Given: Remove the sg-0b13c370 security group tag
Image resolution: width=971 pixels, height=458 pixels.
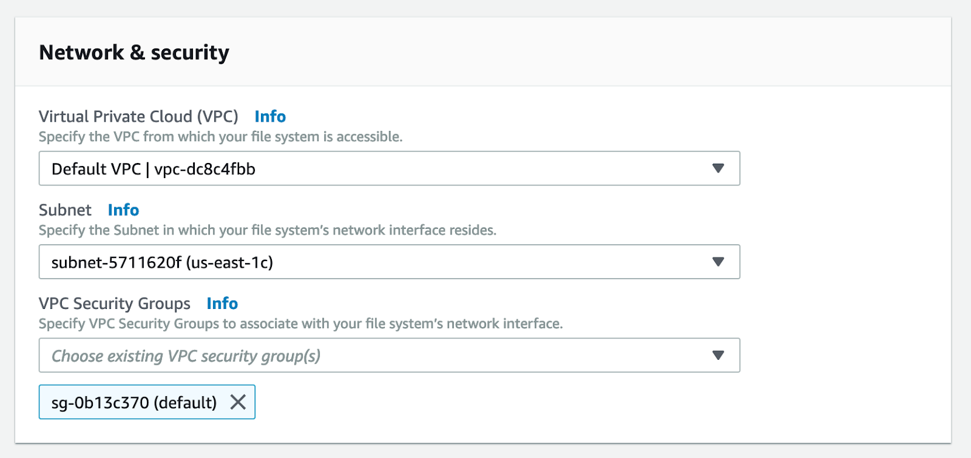Looking at the screenshot, I should click(238, 402).
